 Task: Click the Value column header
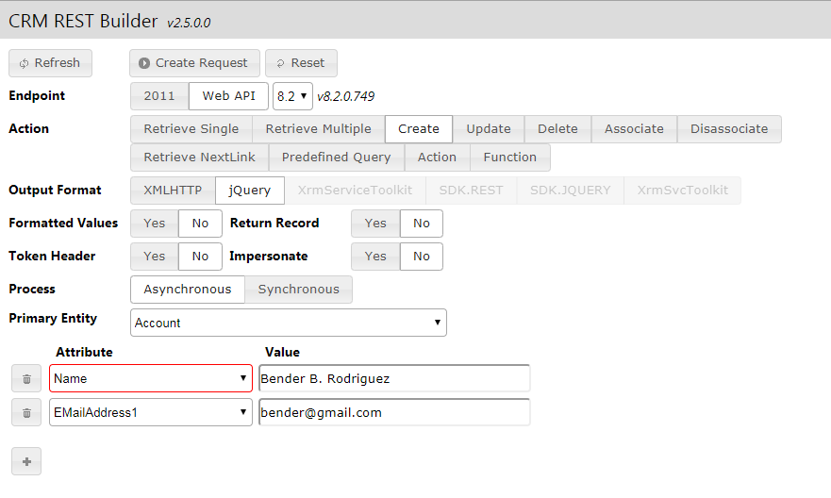coord(282,353)
